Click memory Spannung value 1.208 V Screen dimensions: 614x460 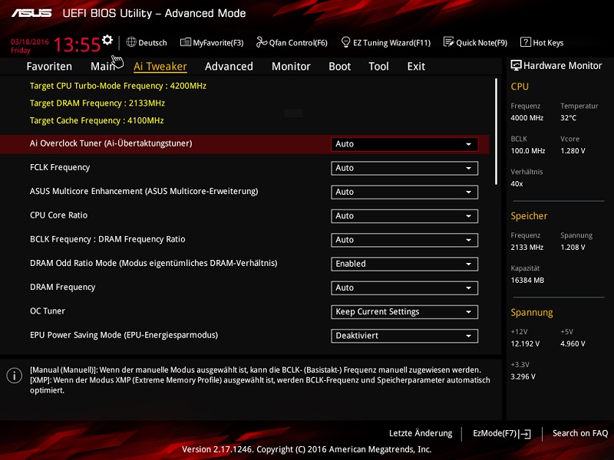[573, 247]
